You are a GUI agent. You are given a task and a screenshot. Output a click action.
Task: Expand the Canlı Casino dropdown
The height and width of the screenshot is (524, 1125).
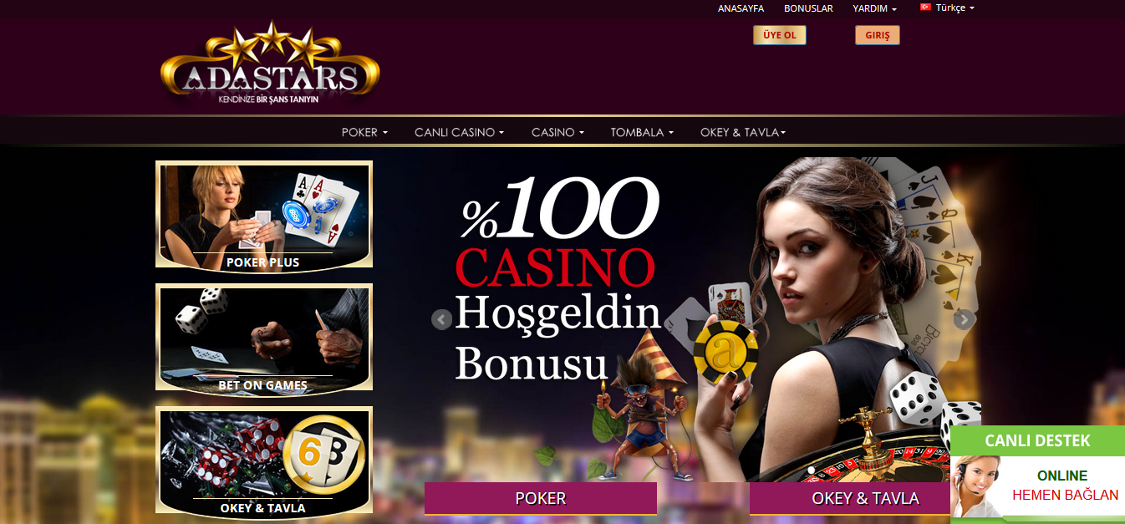point(459,132)
